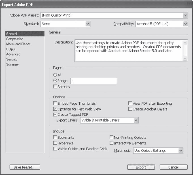Image resolution: width=193 pixels, height=175 pixels.
Task: Expand the Standard dropdown
Action: pyautogui.click(x=88, y=24)
